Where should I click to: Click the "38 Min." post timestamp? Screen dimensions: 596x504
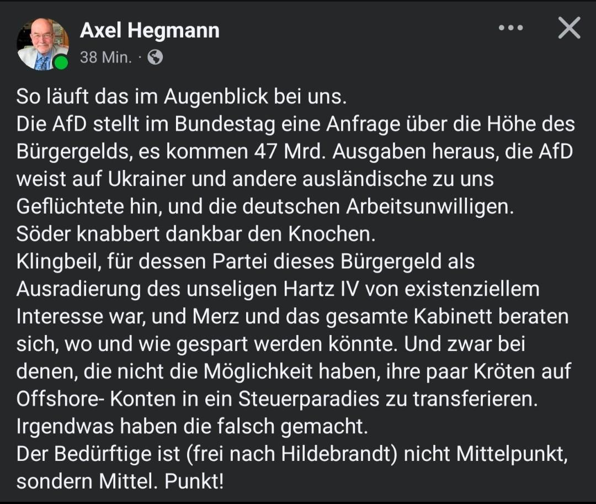(x=106, y=57)
